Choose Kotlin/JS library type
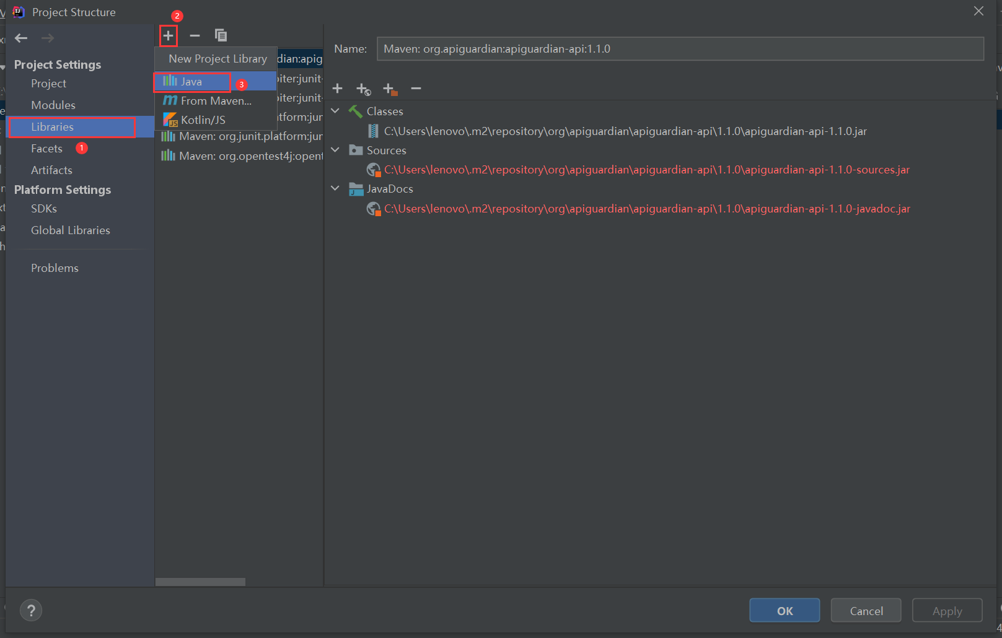 point(215,120)
